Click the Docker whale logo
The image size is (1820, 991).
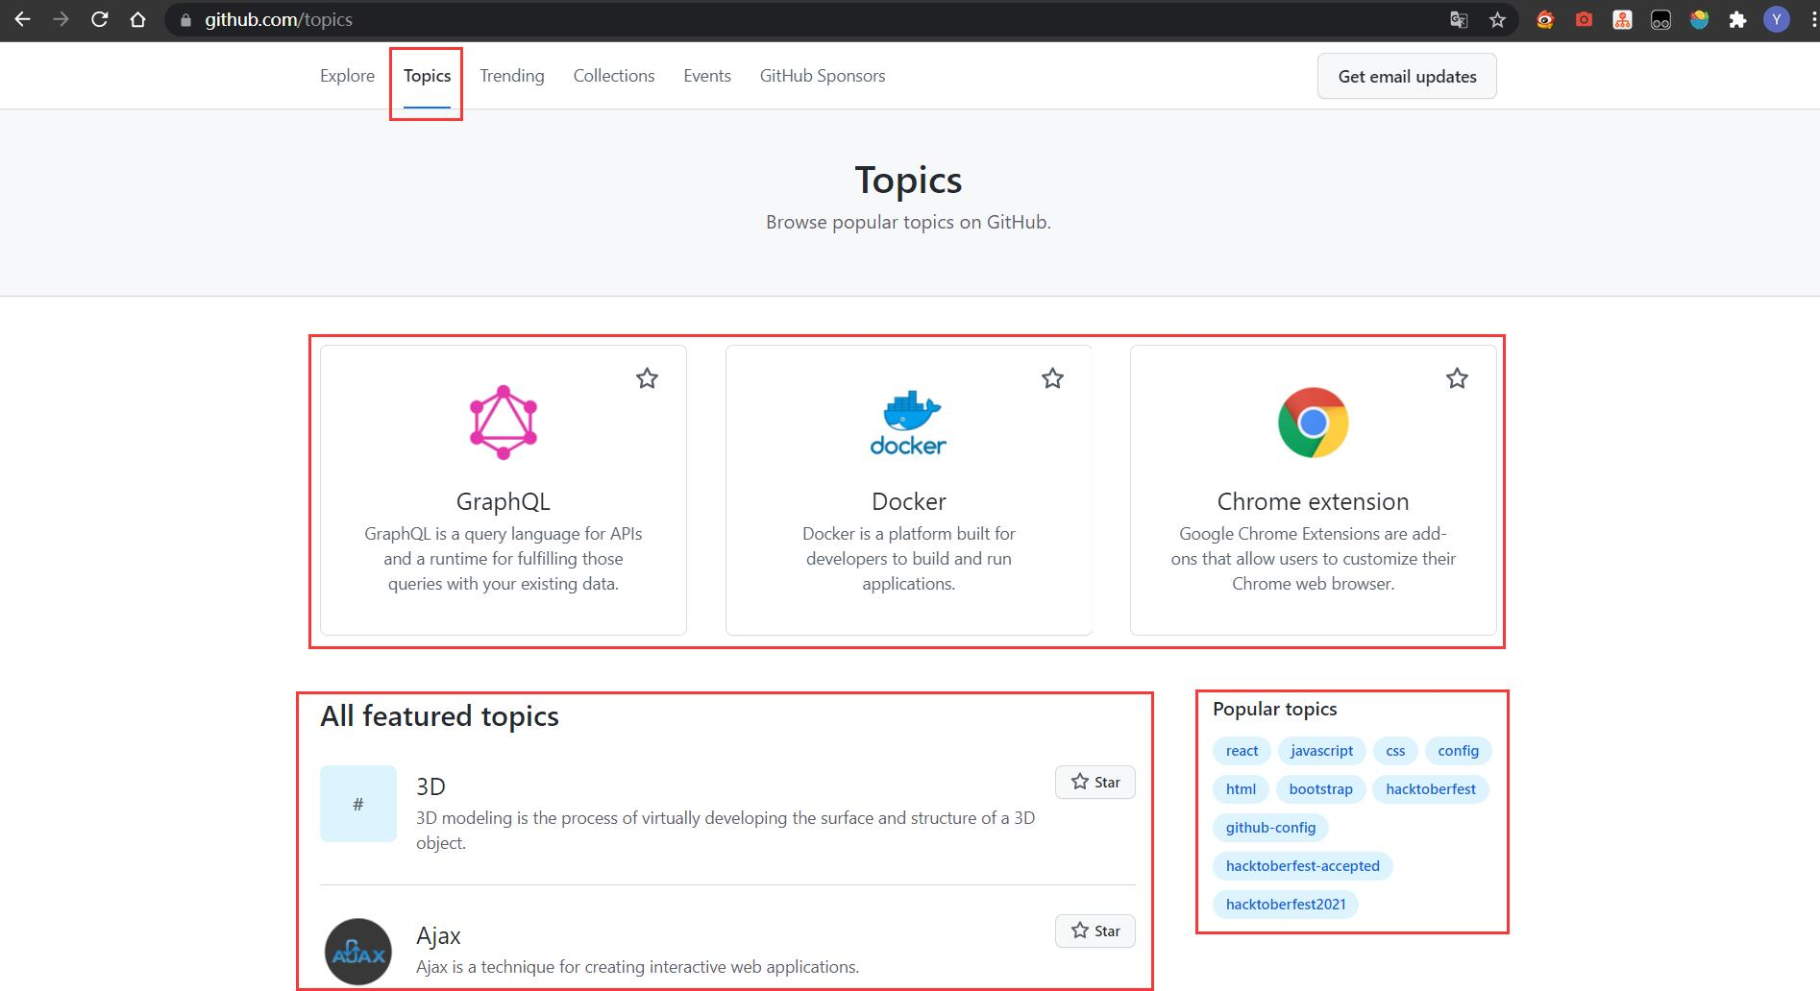(908, 423)
